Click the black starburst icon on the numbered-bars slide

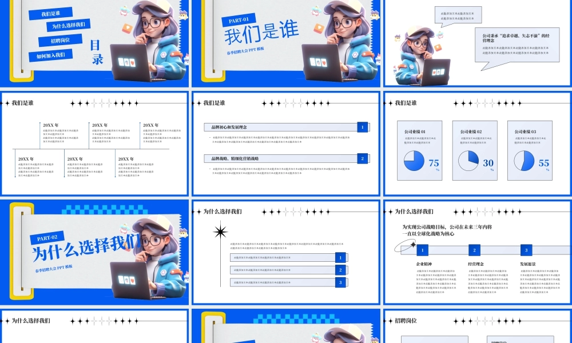[220, 232]
